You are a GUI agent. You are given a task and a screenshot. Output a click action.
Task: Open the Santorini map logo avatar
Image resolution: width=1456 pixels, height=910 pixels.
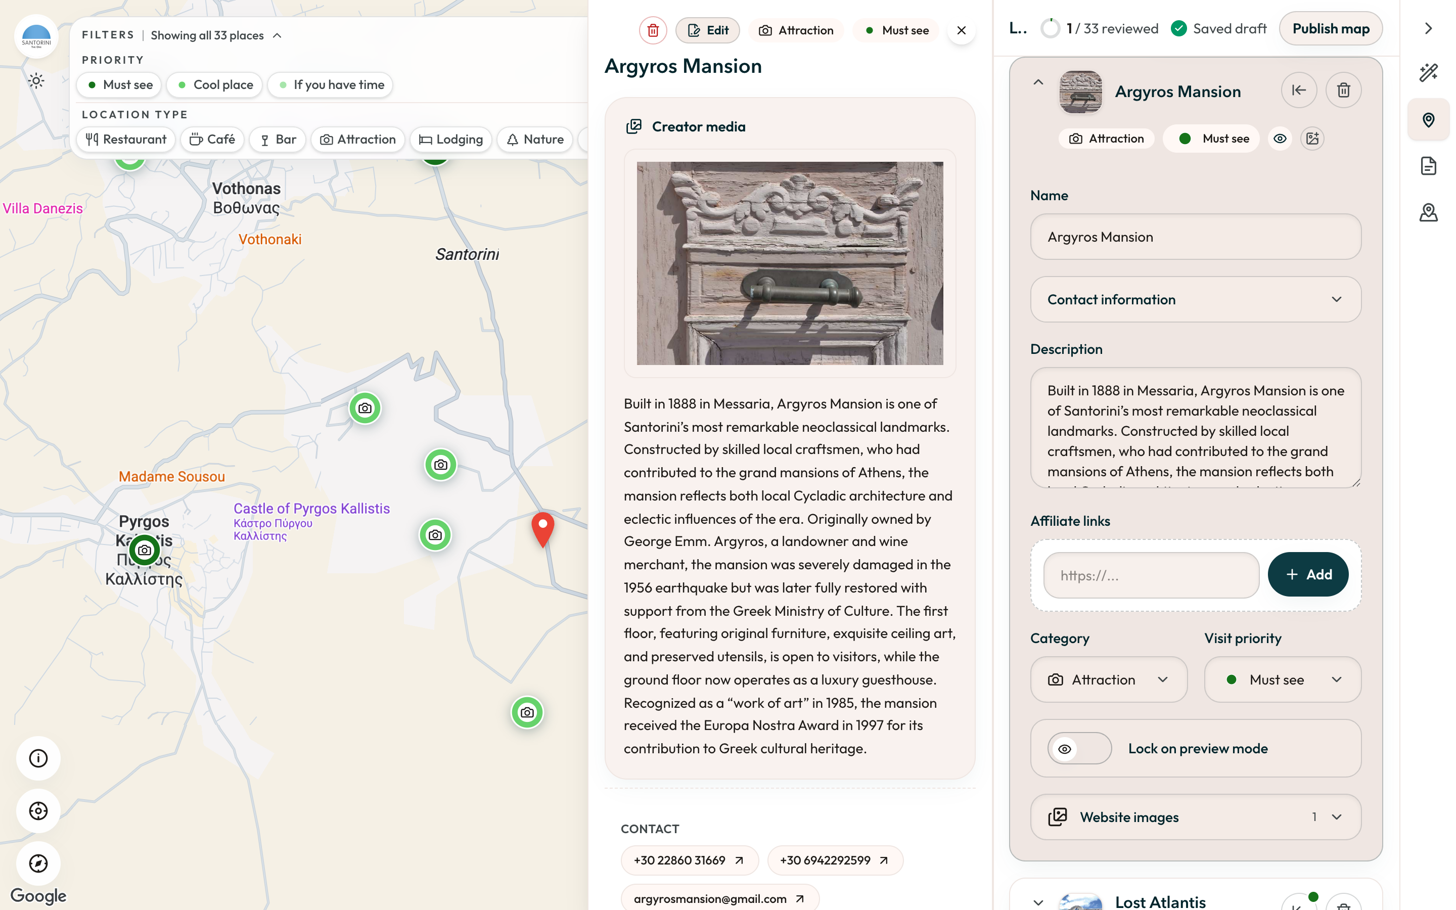click(x=36, y=36)
